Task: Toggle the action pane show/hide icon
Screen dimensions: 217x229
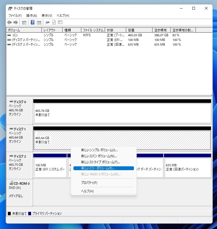Action: (x=39, y=23)
